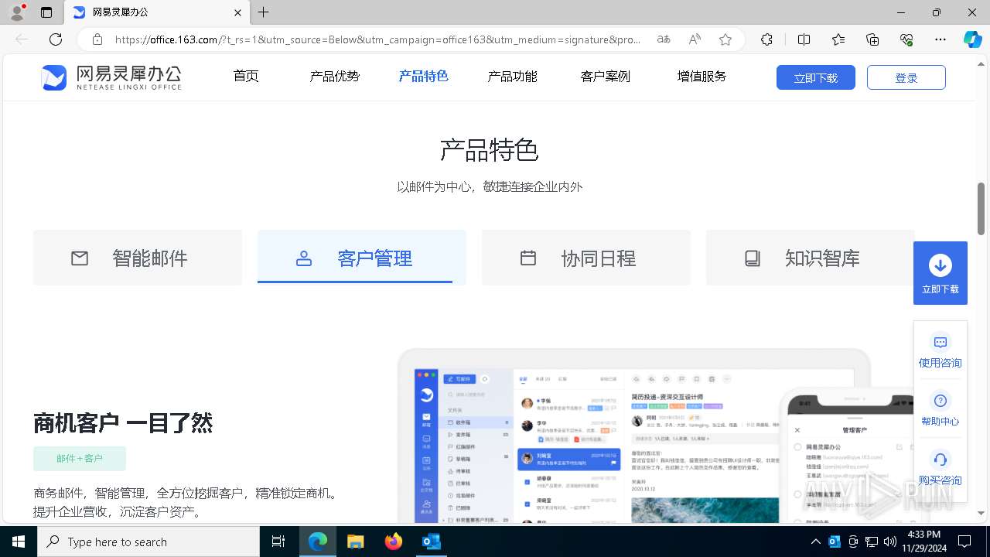Click the NetEase Lingxi Office logo
This screenshot has height=557, width=990.
pyautogui.click(x=111, y=77)
